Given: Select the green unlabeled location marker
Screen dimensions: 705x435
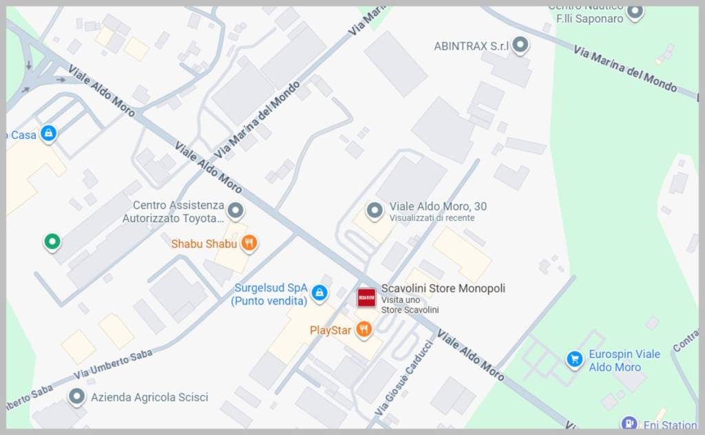Looking at the screenshot, I should point(52,242).
